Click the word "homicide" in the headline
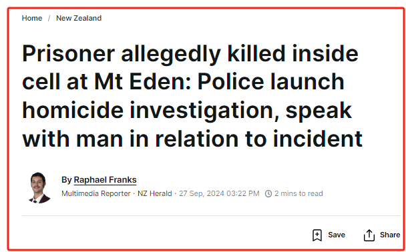Screen dimensions: 406x252 (73, 111)
